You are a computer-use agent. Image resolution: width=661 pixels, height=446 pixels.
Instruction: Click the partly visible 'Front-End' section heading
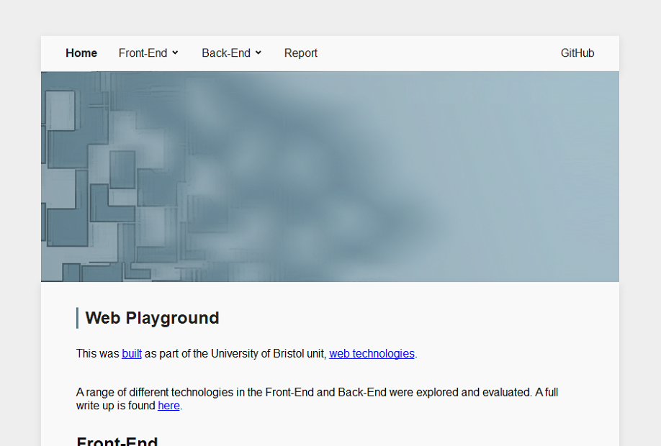point(117,440)
